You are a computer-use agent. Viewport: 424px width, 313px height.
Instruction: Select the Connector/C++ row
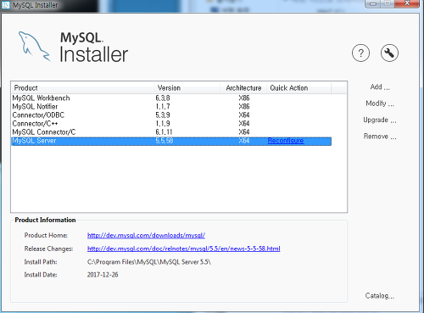171,124
